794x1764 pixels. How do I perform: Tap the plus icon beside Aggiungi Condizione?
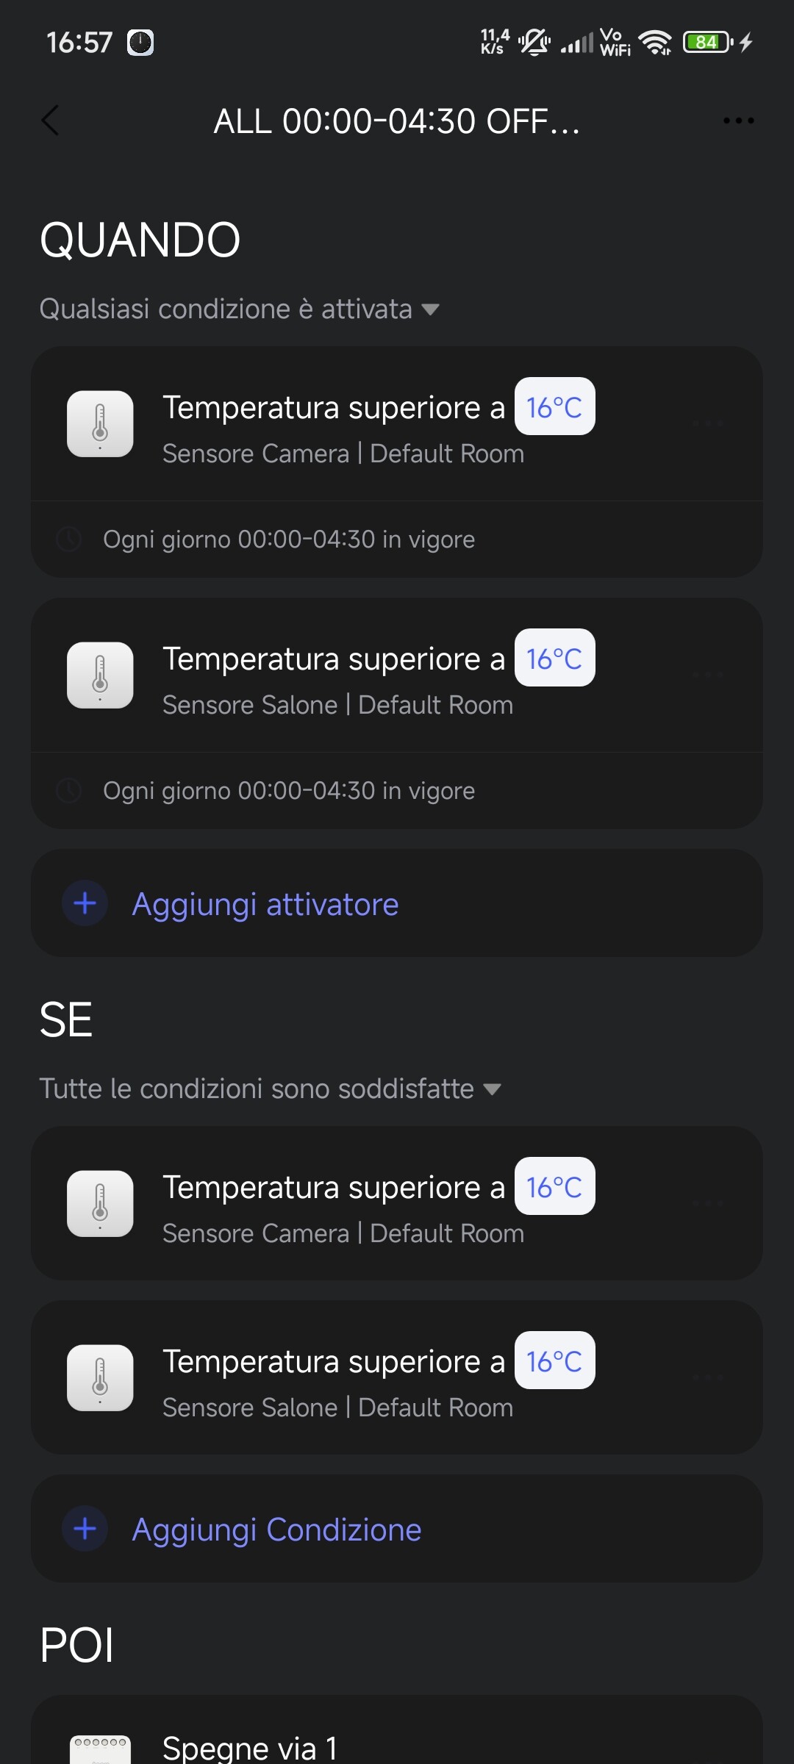click(x=85, y=1529)
